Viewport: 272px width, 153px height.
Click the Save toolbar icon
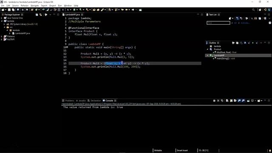[x=9, y=10]
